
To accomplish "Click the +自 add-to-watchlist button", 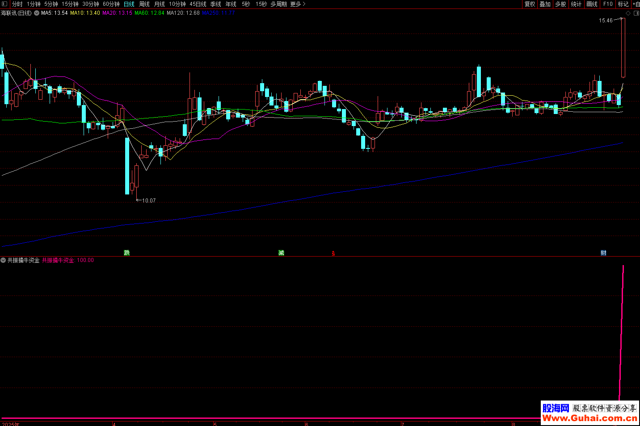I will (x=636, y=4).
